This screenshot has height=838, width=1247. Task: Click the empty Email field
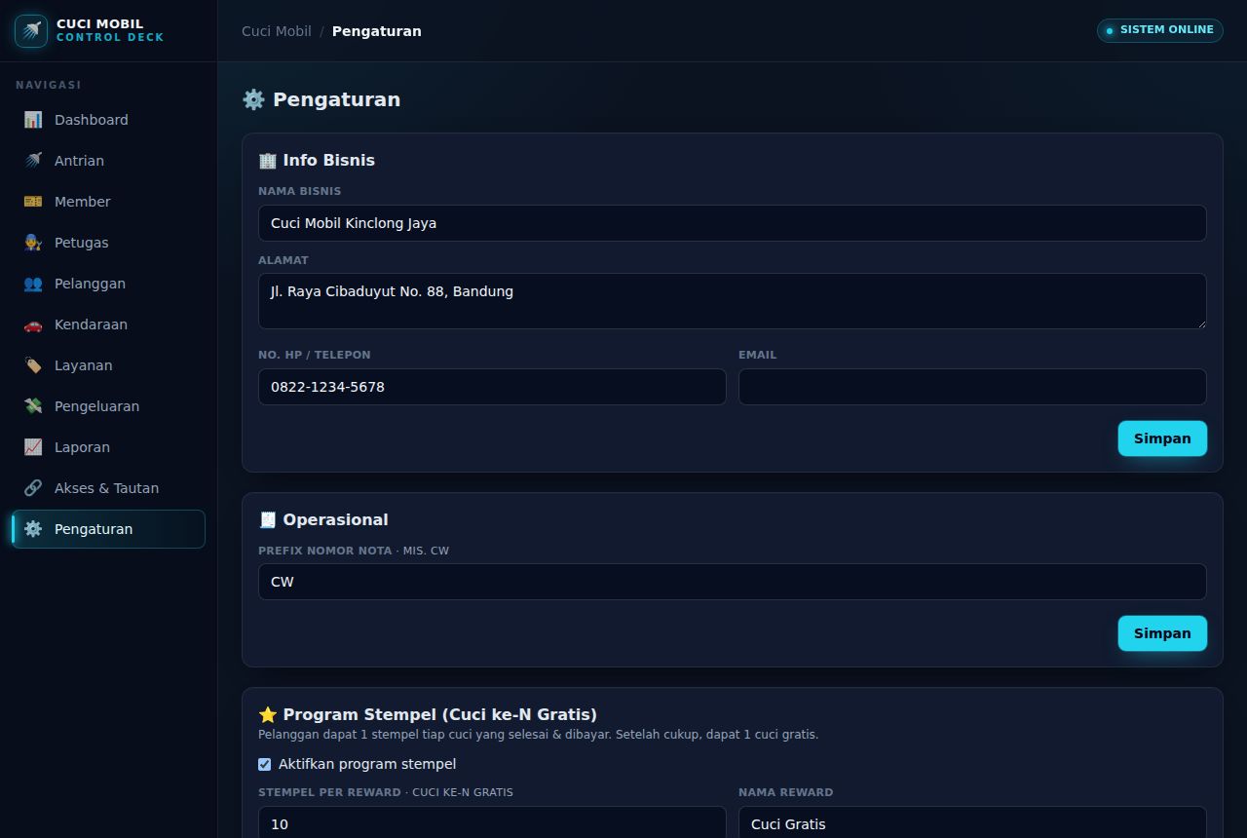pos(972,387)
